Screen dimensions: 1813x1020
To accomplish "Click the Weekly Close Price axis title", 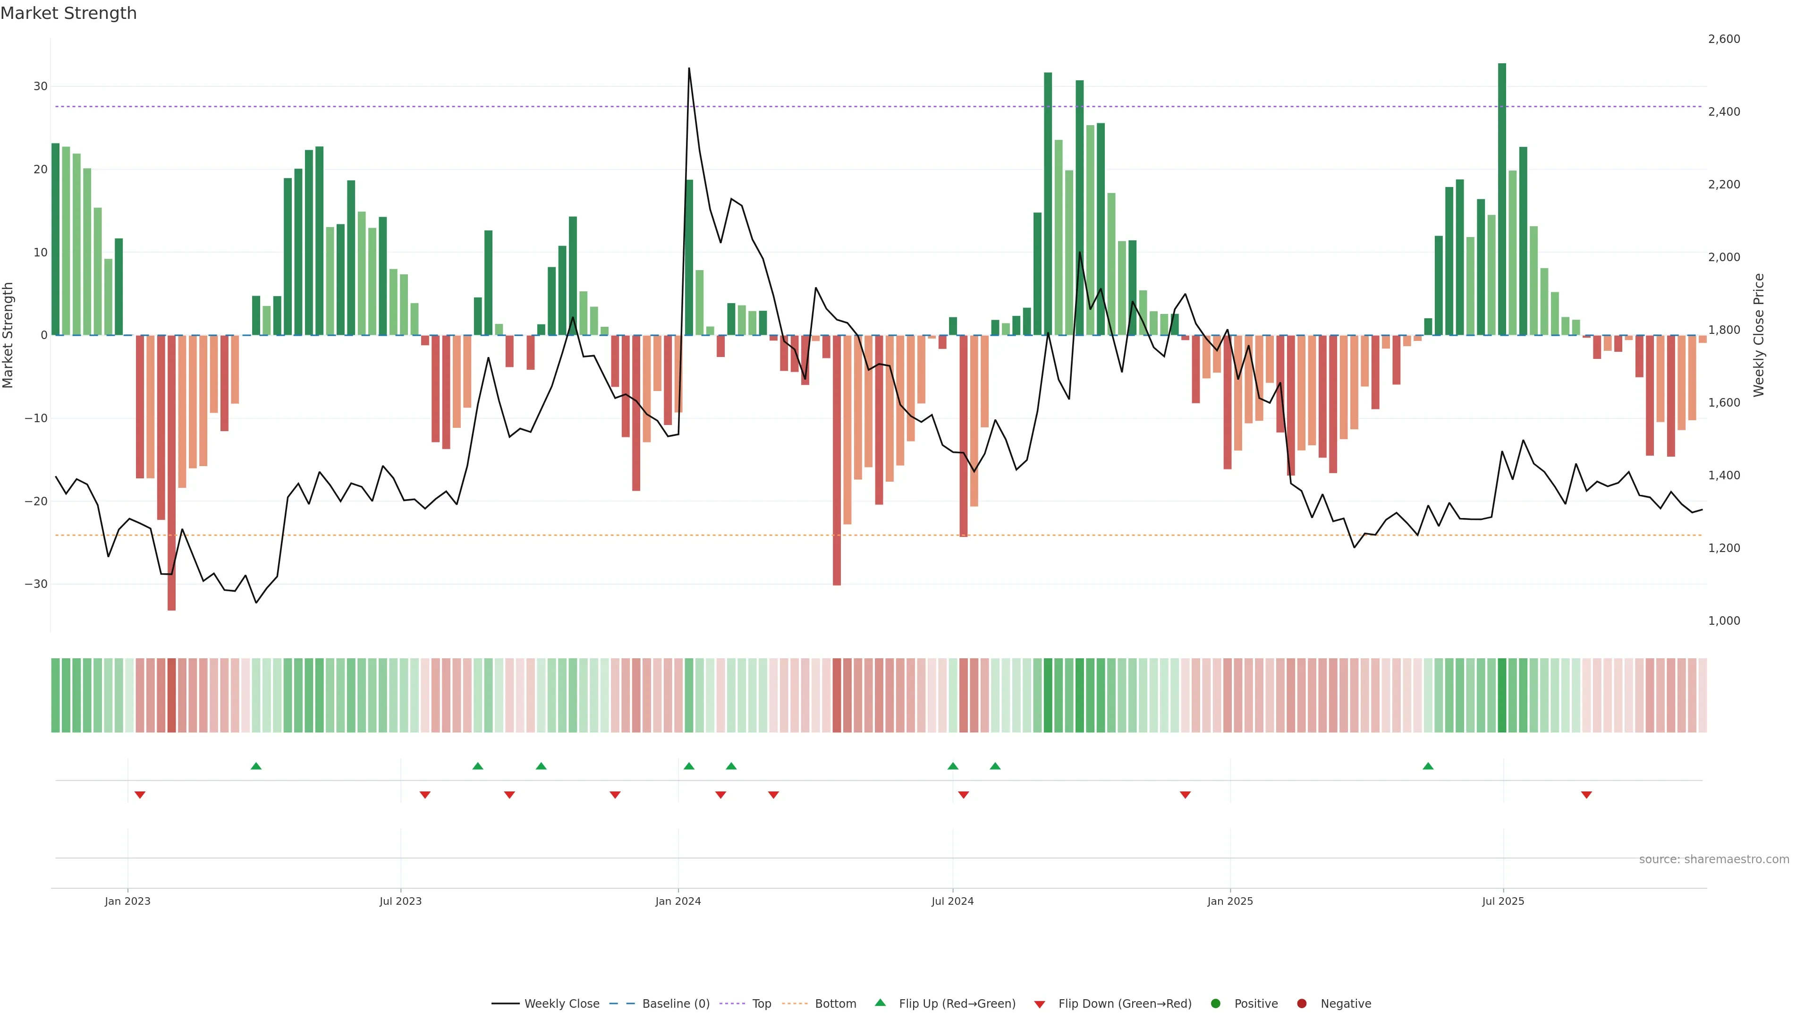I will (x=1759, y=335).
